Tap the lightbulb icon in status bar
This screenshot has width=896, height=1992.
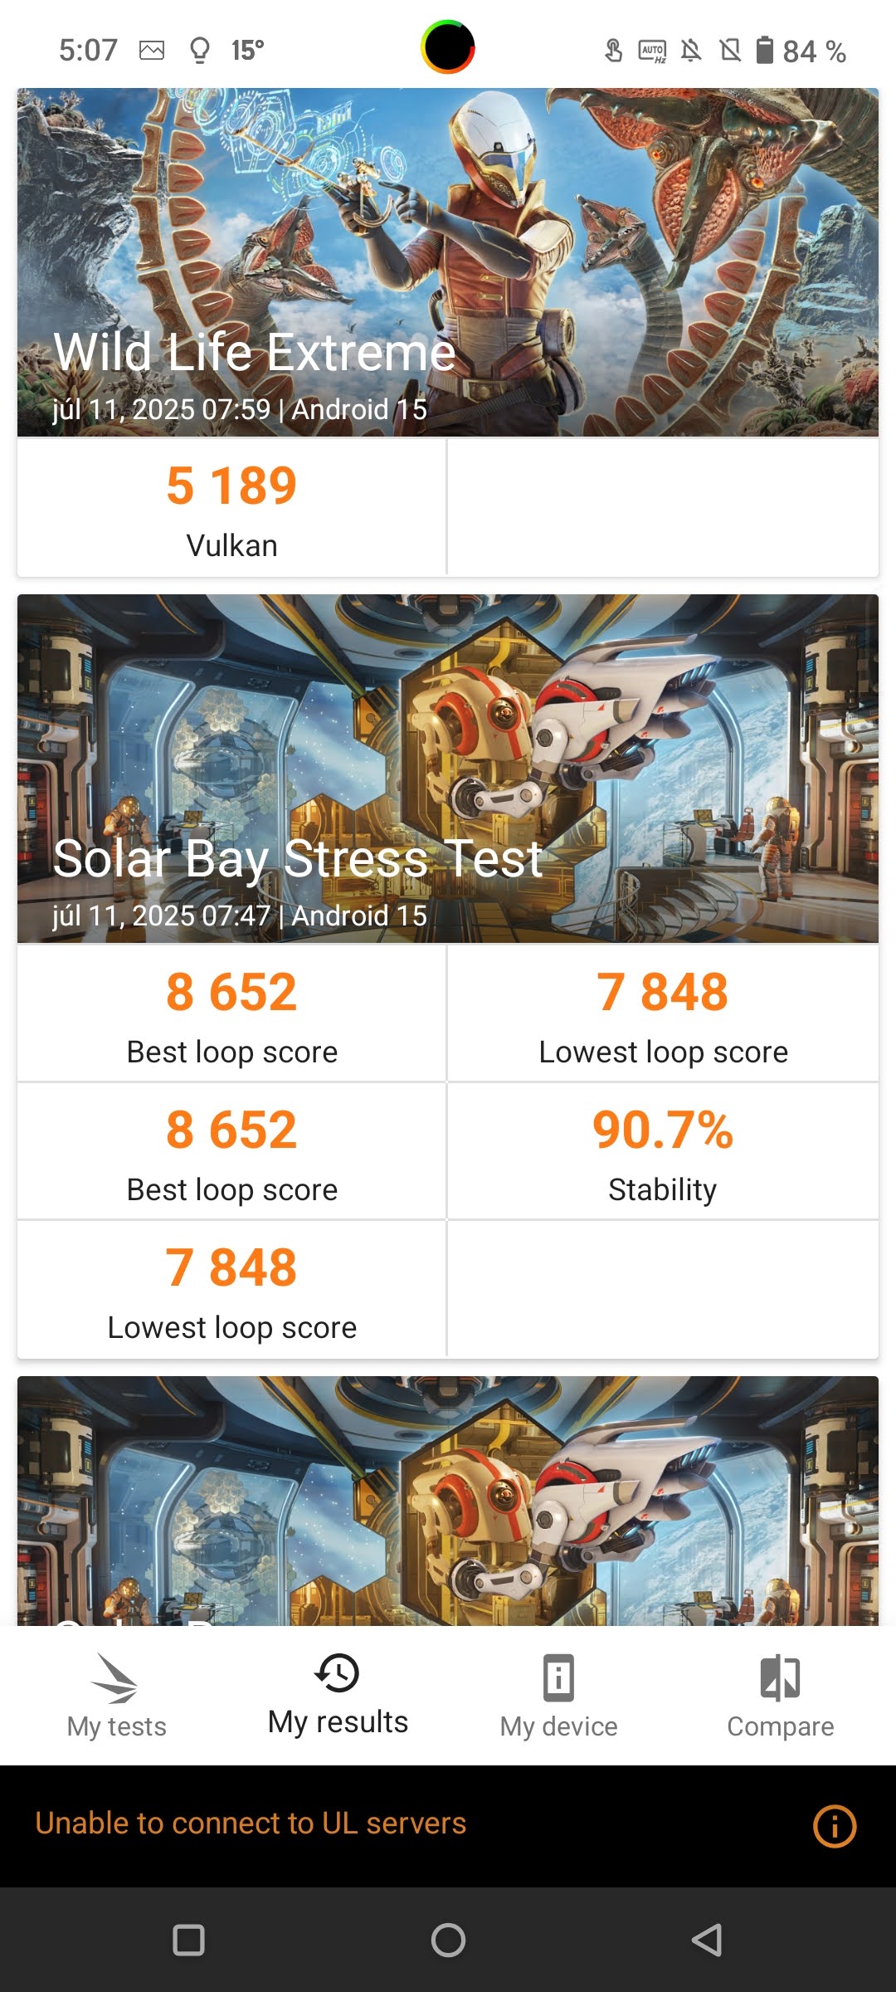(199, 51)
